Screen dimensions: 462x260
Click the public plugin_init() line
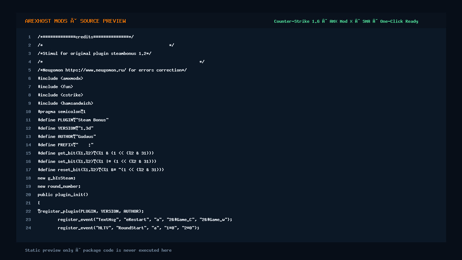pyautogui.click(x=63, y=195)
